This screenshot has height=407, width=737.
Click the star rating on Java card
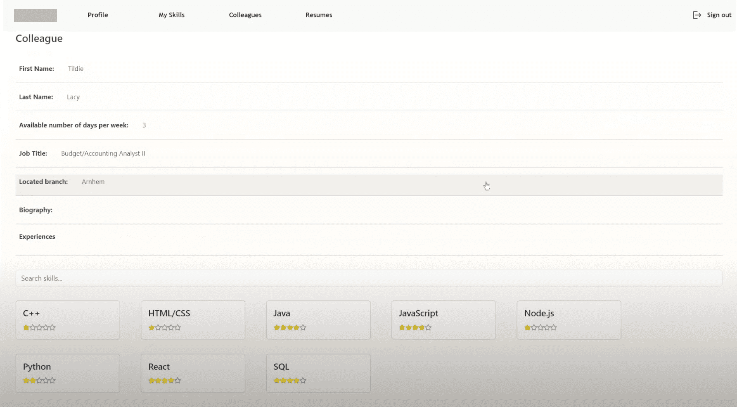tap(290, 327)
